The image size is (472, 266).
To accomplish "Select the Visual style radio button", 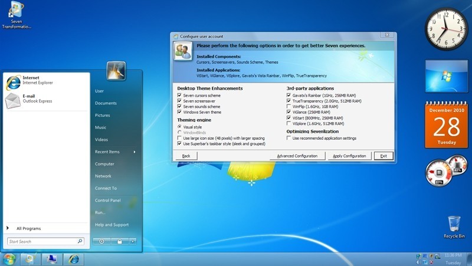I will point(179,127).
